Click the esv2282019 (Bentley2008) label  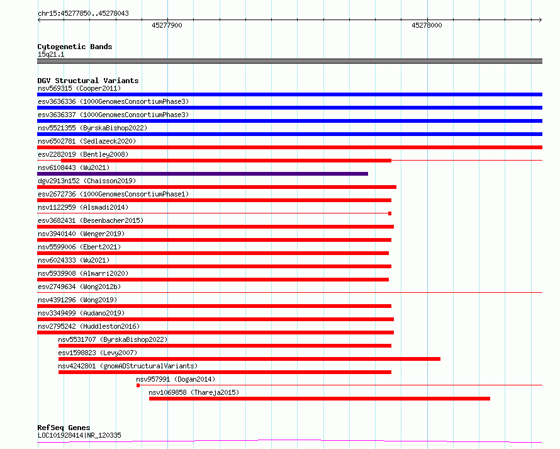[83, 154]
